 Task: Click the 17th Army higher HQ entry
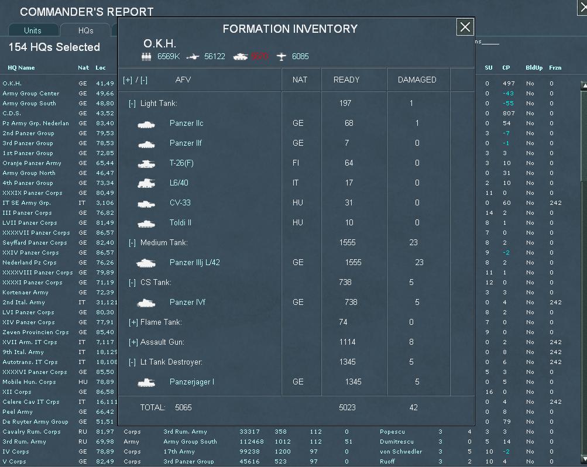179,452
